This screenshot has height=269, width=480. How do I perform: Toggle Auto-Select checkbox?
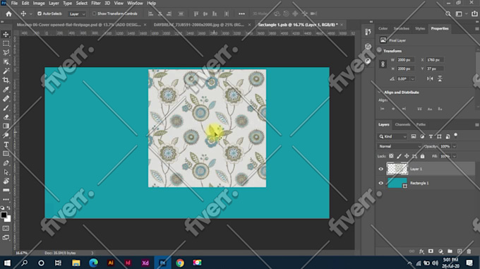click(x=40, y=14)
